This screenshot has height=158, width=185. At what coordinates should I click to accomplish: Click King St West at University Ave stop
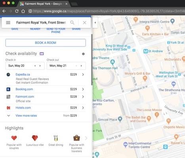[129, 47]
